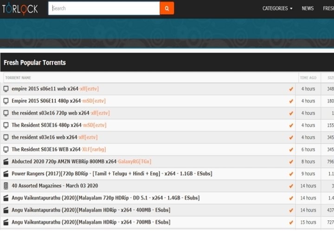
Task: Click verified checkmark for 40 Assorted Magazines
Action: coord(291,186)
